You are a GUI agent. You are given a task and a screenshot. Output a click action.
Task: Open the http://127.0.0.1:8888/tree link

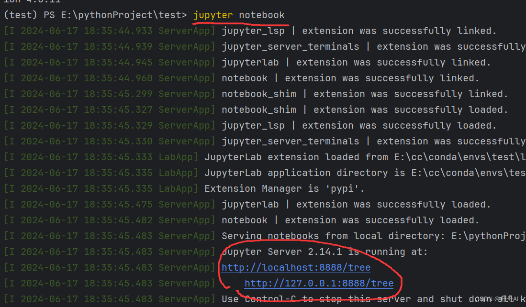[319, 283]
